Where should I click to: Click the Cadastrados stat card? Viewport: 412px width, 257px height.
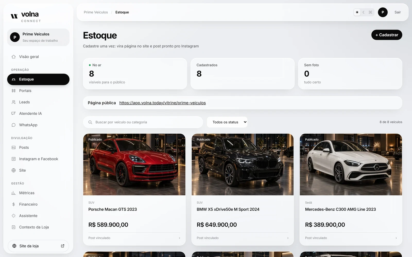243,74
